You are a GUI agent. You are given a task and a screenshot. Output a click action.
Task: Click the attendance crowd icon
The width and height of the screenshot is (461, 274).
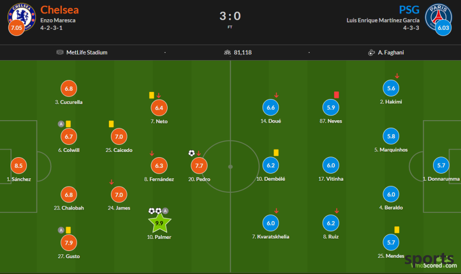click(228, 52)
